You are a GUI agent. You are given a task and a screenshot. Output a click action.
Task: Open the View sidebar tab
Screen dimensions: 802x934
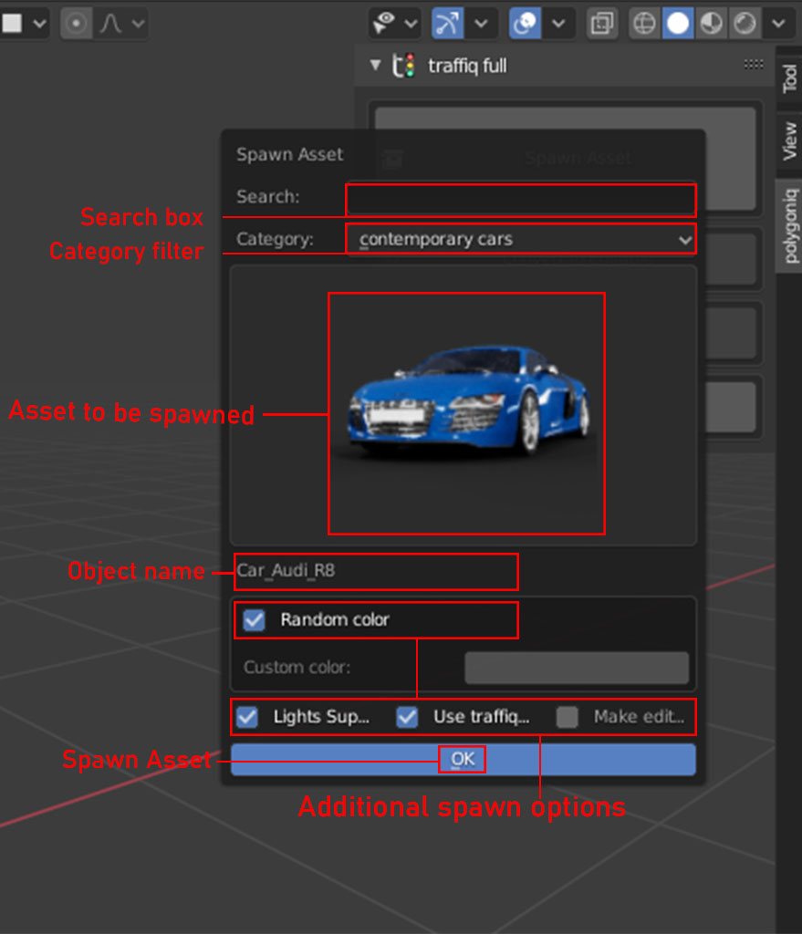pos(790,141)
